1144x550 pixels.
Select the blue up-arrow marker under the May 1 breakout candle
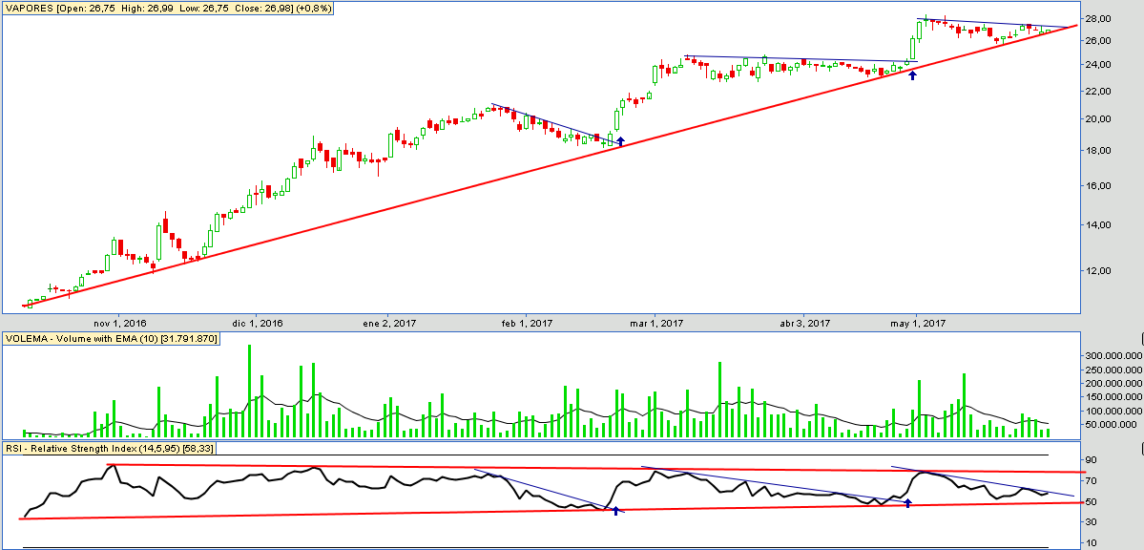point(912,74)
